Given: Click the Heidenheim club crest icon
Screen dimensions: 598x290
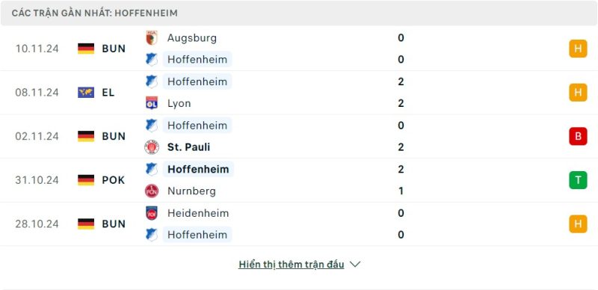Looking at the screenshot, I should click(152, 213).
